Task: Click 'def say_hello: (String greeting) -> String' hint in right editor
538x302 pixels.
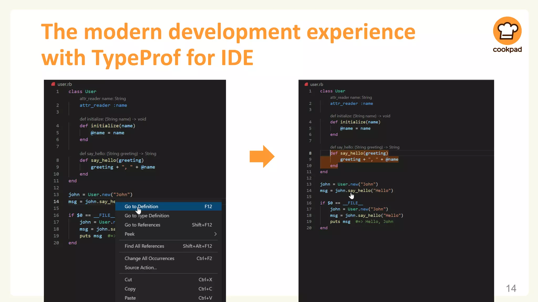Action: click(365, 147)
